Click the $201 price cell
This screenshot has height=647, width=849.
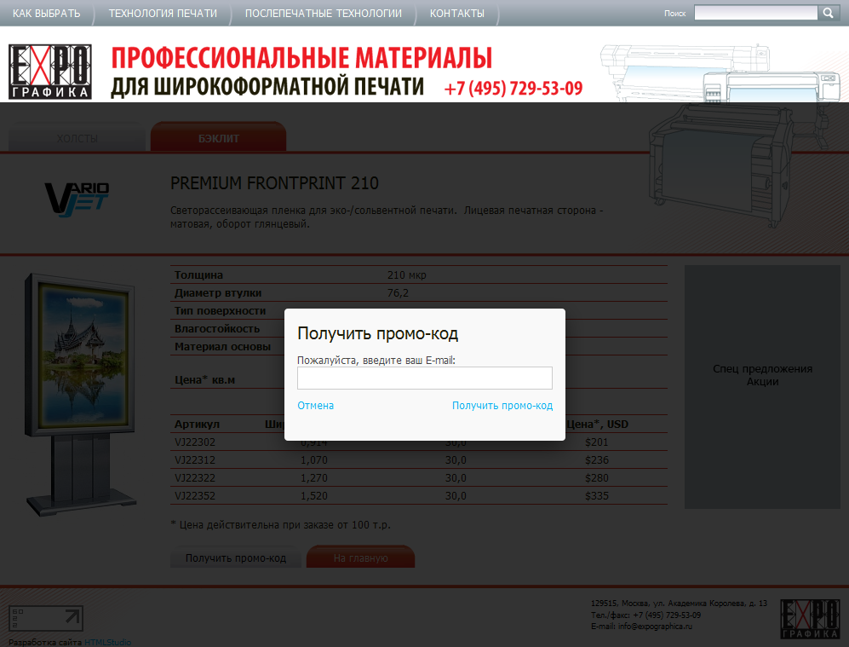tap(597, 442)
